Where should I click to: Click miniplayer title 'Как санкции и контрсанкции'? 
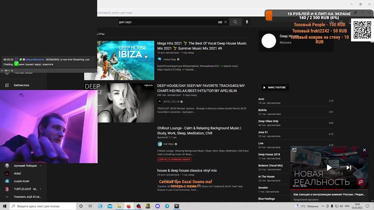(329, 195)
